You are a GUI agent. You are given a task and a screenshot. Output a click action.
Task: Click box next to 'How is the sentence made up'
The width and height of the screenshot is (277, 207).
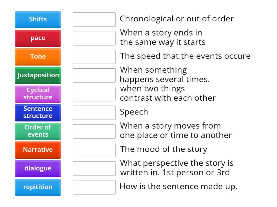pyautogui.click(x=94, y=187)
